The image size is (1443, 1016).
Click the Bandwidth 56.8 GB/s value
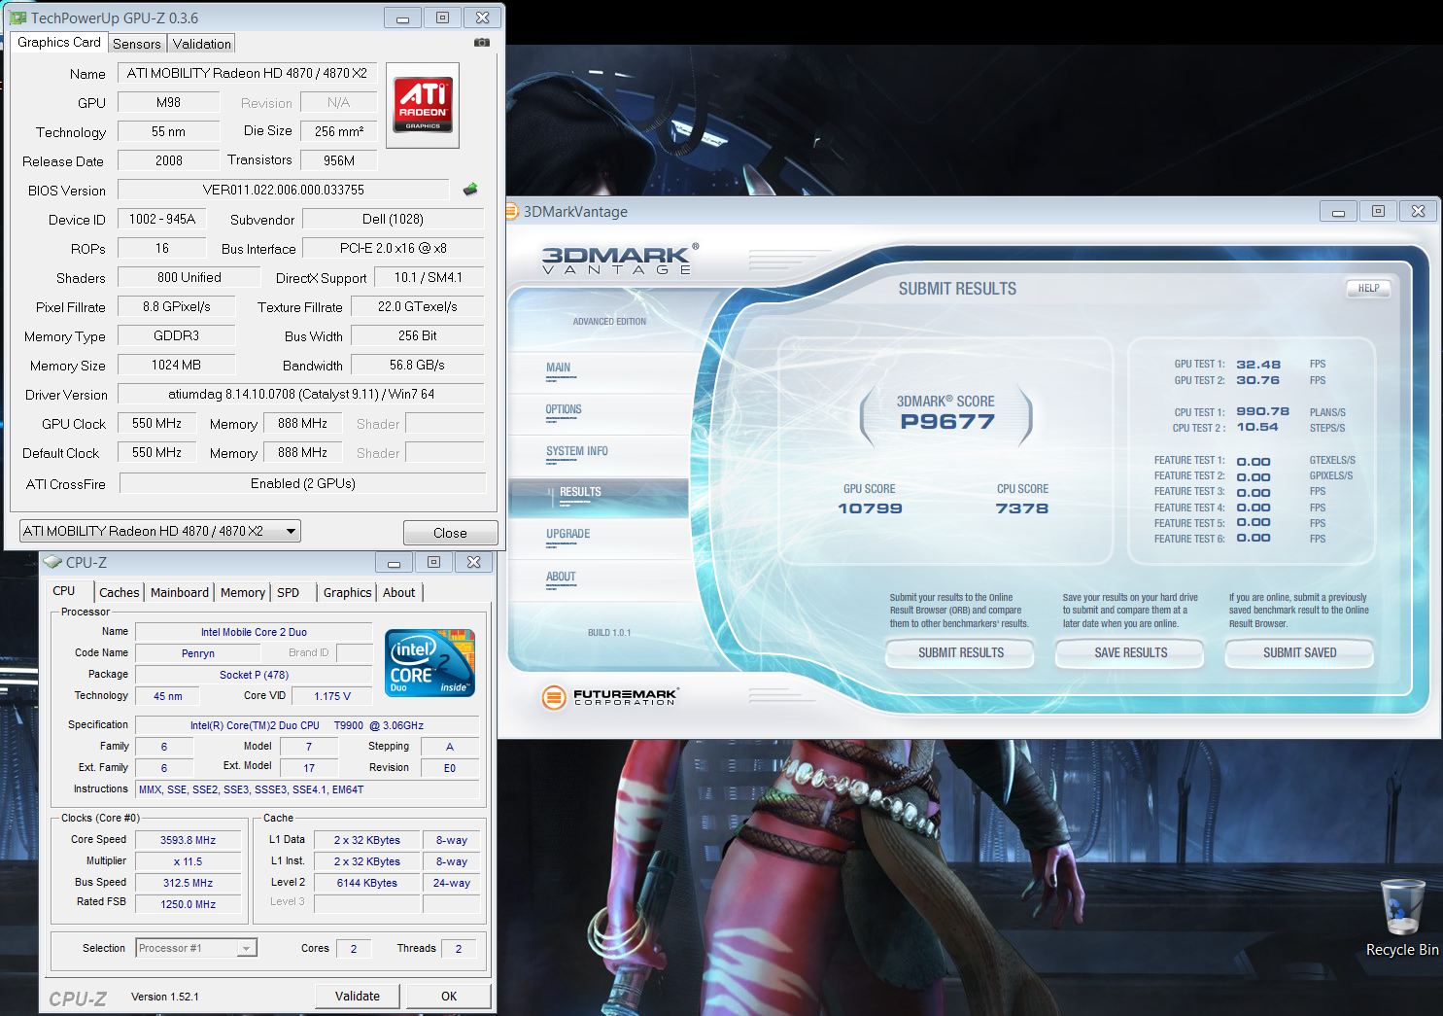(417, 365)
